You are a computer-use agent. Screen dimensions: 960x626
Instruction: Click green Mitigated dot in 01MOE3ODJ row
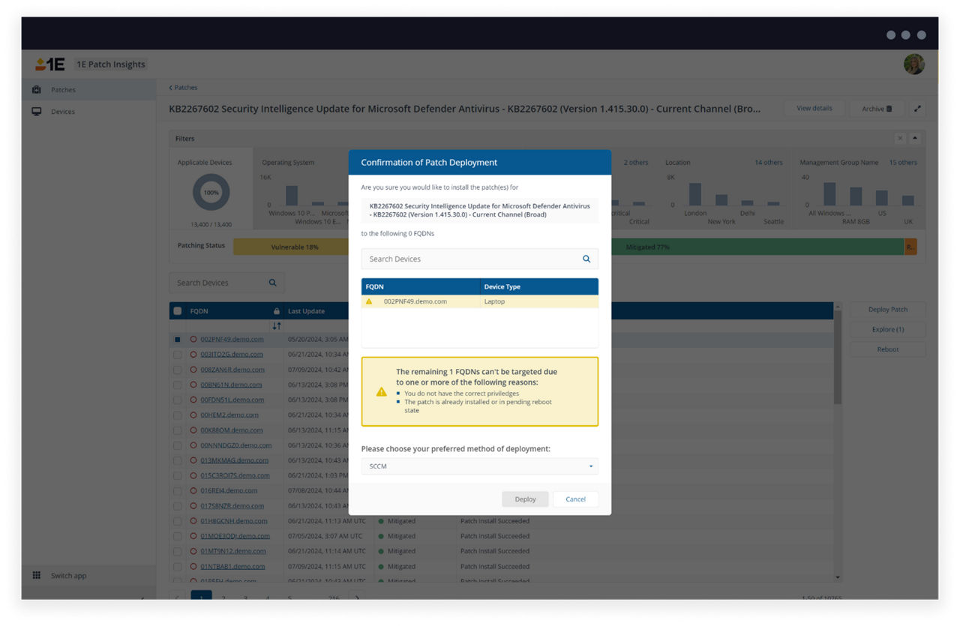point(381,536)
